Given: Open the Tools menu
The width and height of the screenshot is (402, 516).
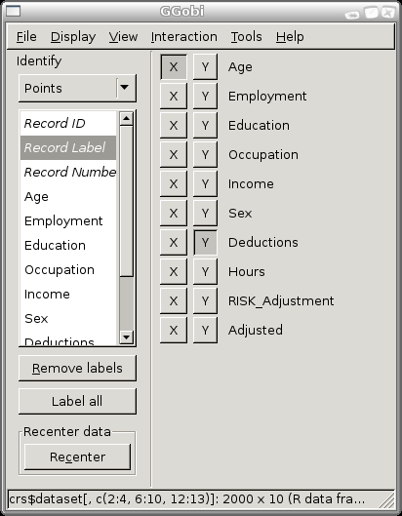Looking at the screenshot, I should click(x=246, y=36).
